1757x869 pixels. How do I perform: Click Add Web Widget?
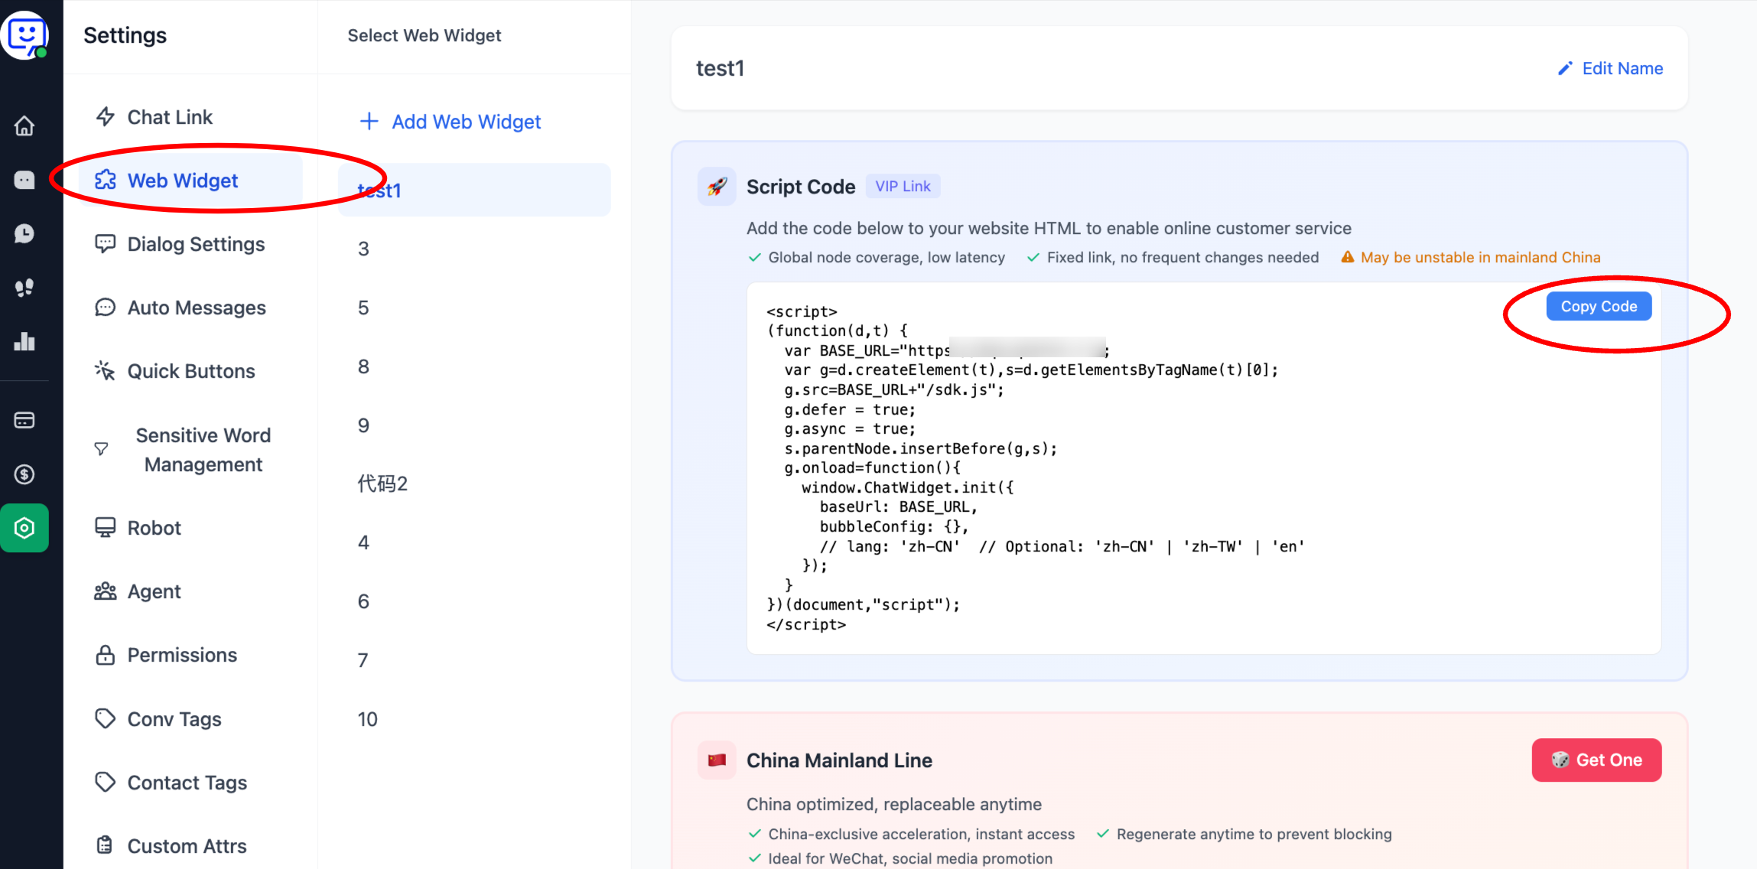[x=450, y=122]
